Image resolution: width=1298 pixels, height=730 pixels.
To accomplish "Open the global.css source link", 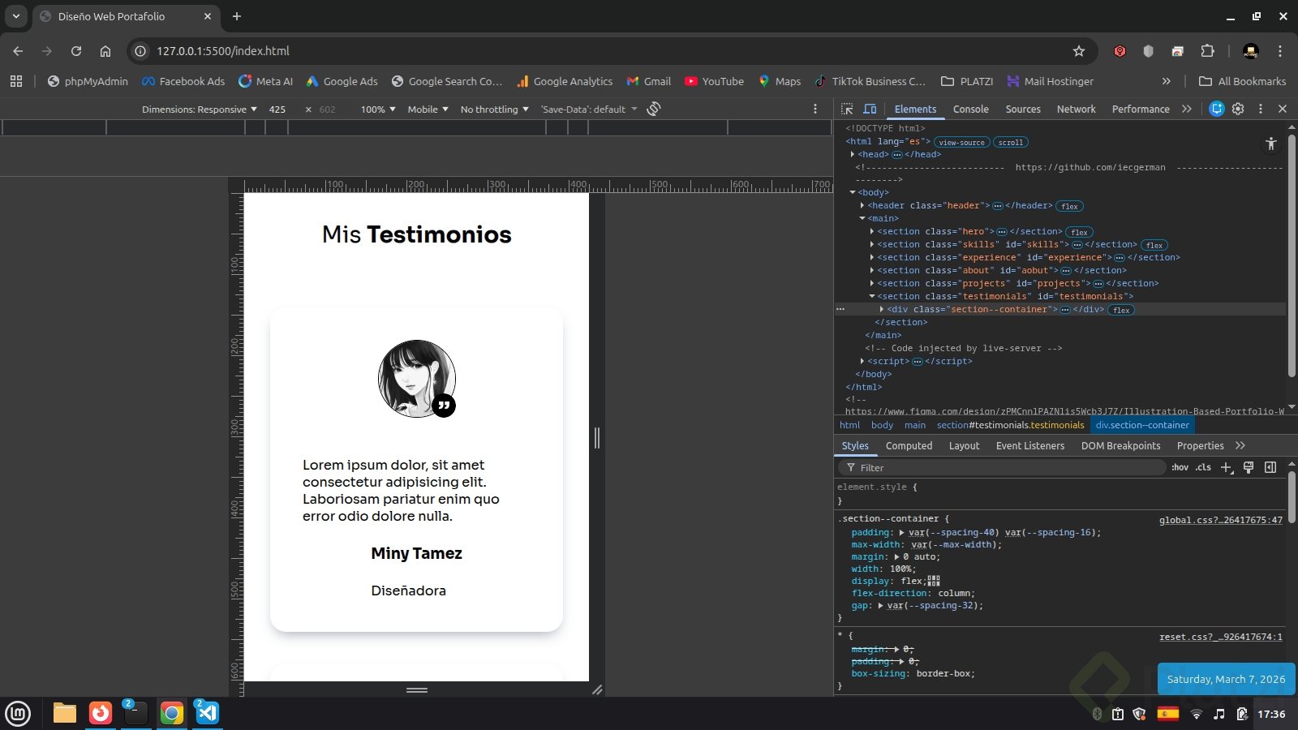I will click(1220, 520).
